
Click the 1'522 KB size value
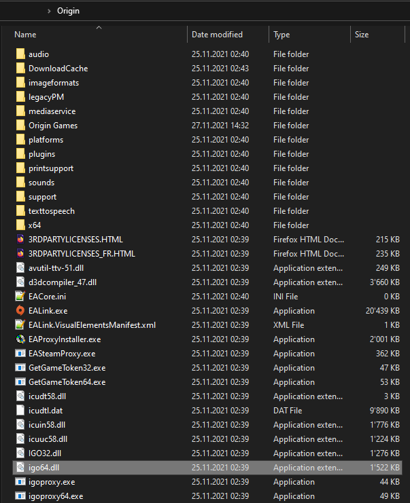385,468
